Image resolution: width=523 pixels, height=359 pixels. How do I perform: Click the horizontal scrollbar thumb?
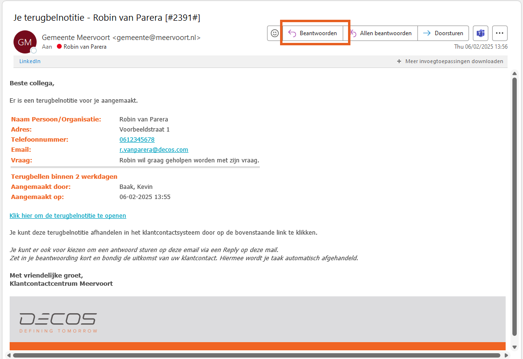click(x=256, y=355)
